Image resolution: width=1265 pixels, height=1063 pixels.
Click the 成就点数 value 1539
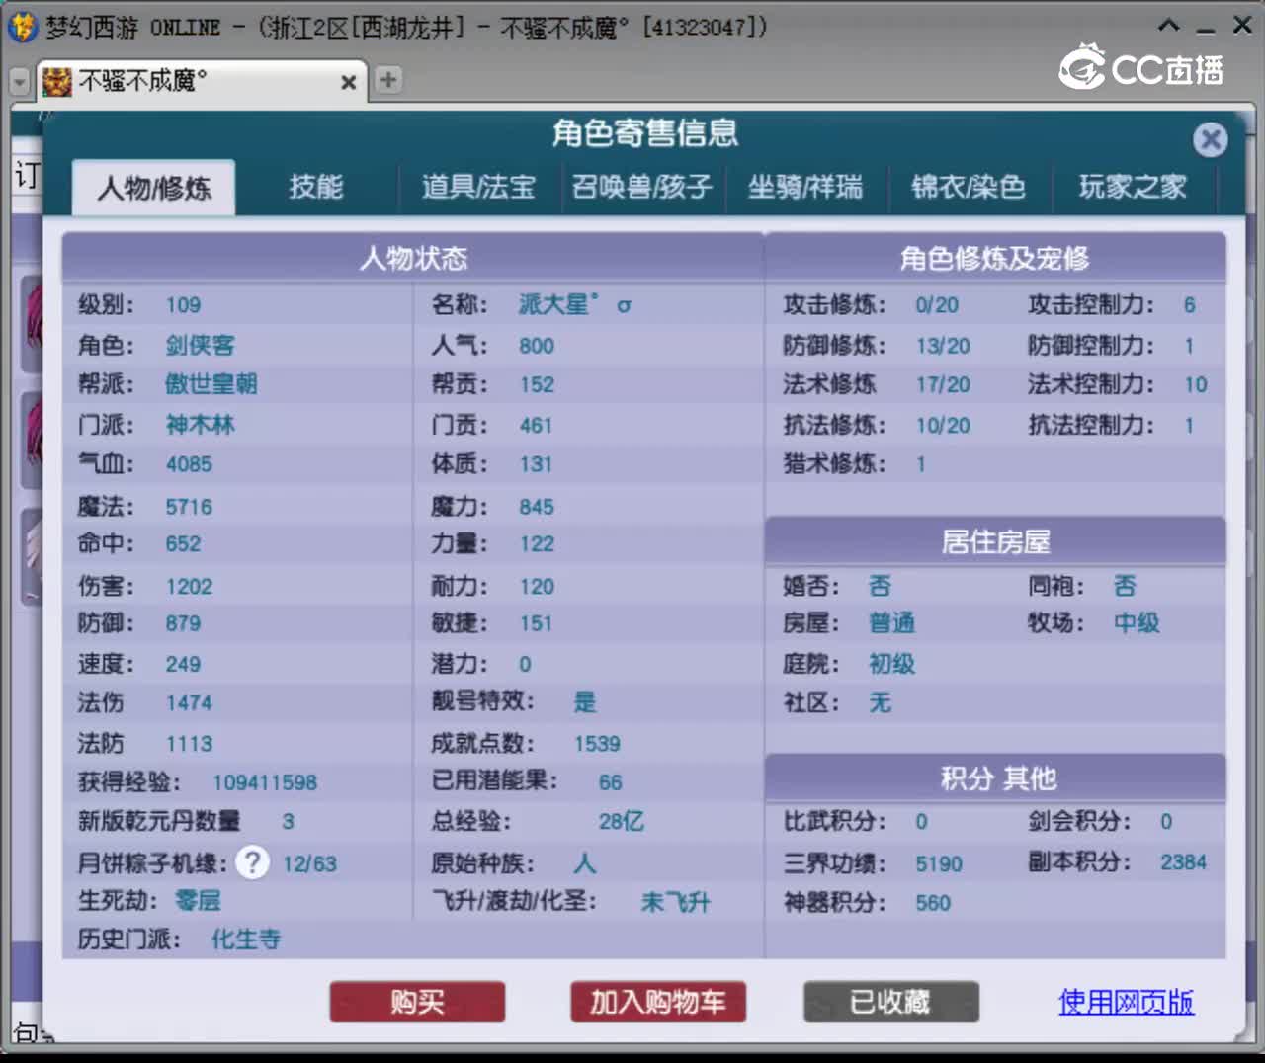click(597, 744)
